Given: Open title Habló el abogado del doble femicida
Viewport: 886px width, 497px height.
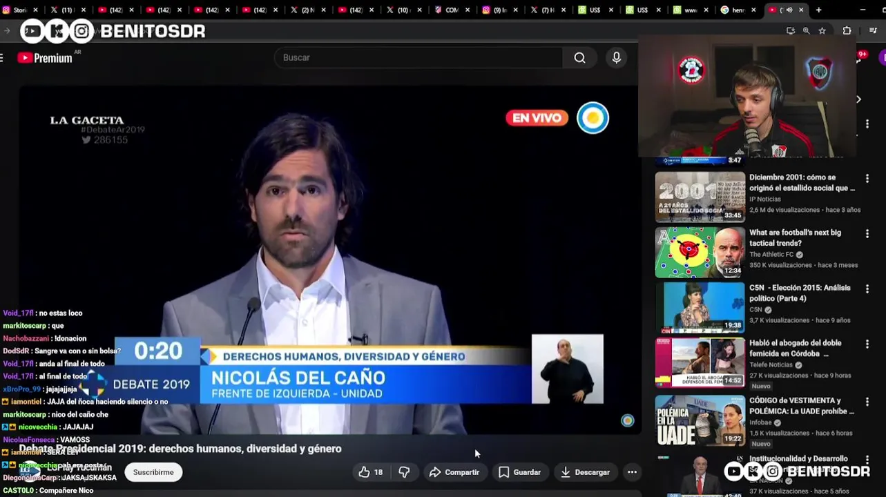Looking at the screenshot, I should pyautogui.click(x=795, y=349).
